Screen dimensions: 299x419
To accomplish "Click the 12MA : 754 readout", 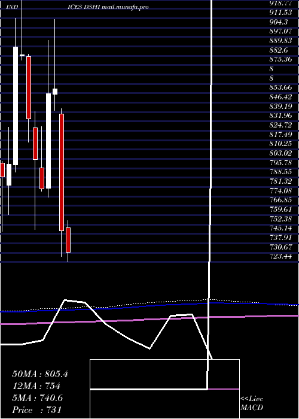I will [x=36, y=386].
